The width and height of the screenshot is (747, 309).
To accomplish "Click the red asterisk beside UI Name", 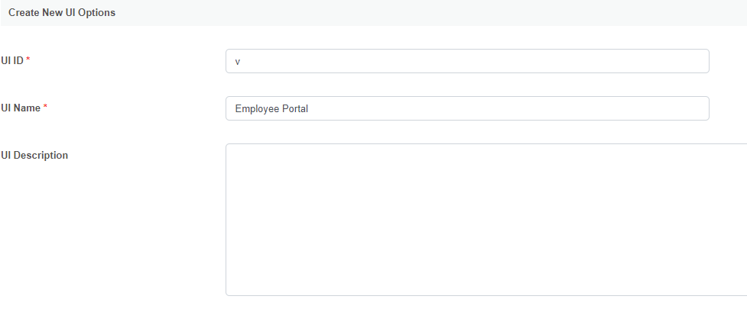I will (45, 108).
